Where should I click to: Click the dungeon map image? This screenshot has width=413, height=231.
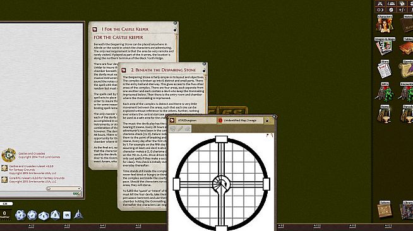[x=221, y=182]
